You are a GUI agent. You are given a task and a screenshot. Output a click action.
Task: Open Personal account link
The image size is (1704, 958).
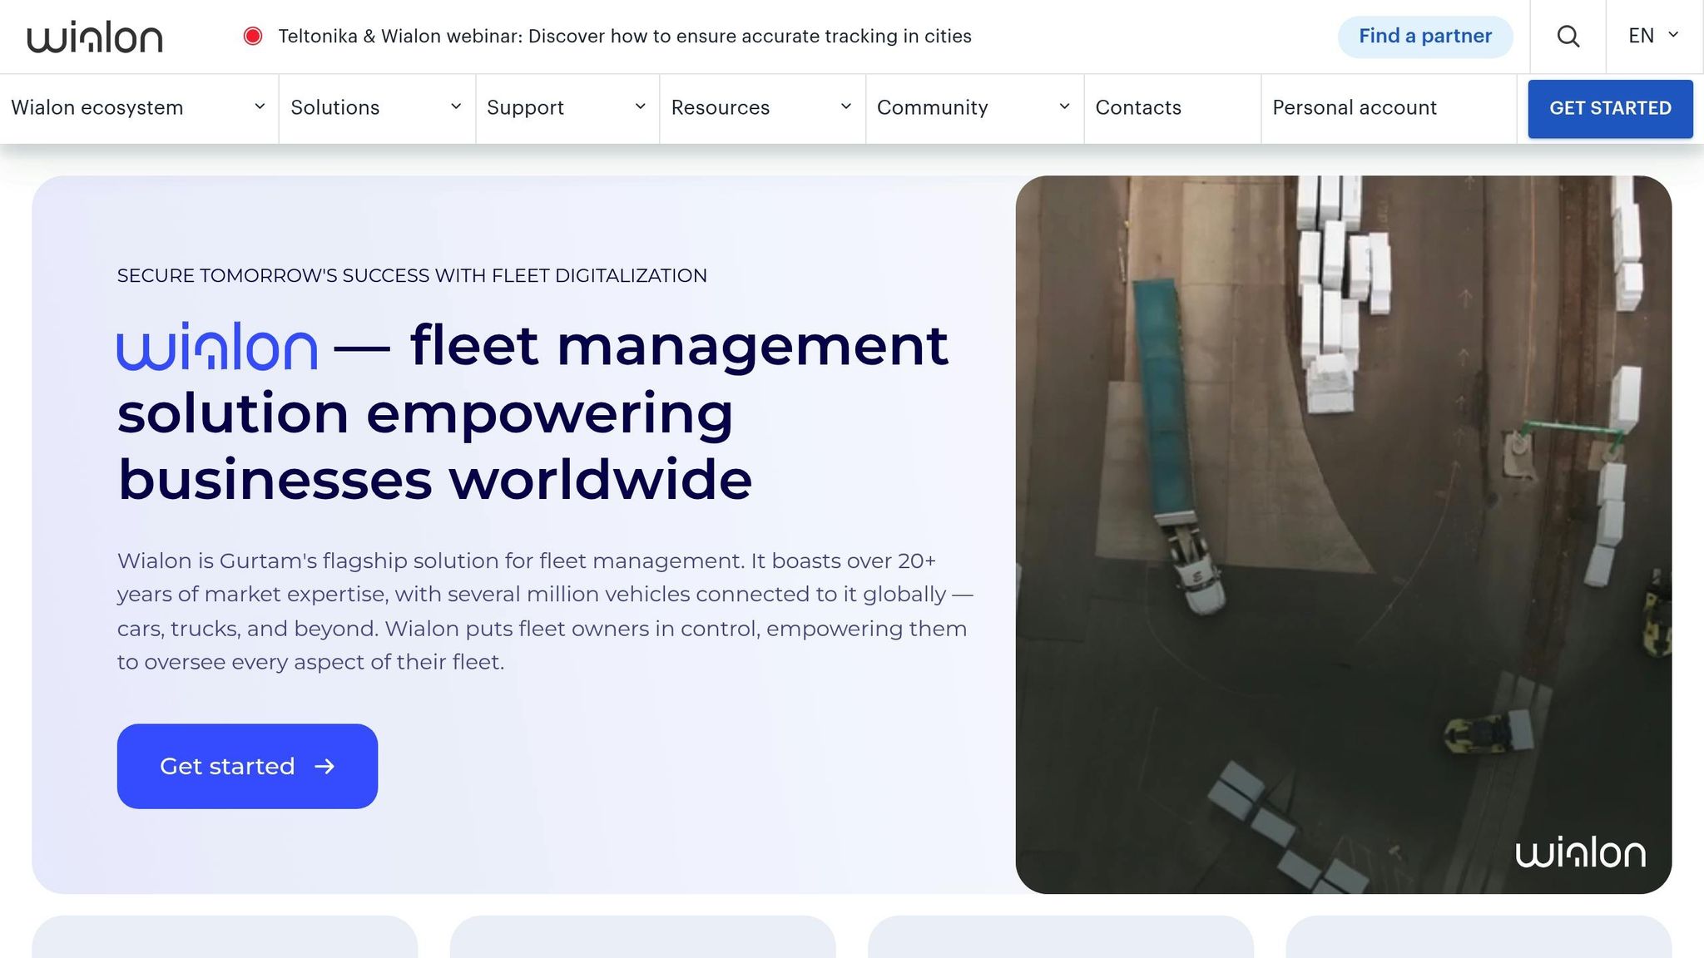pyautogui.click(x=1355, y=108)
